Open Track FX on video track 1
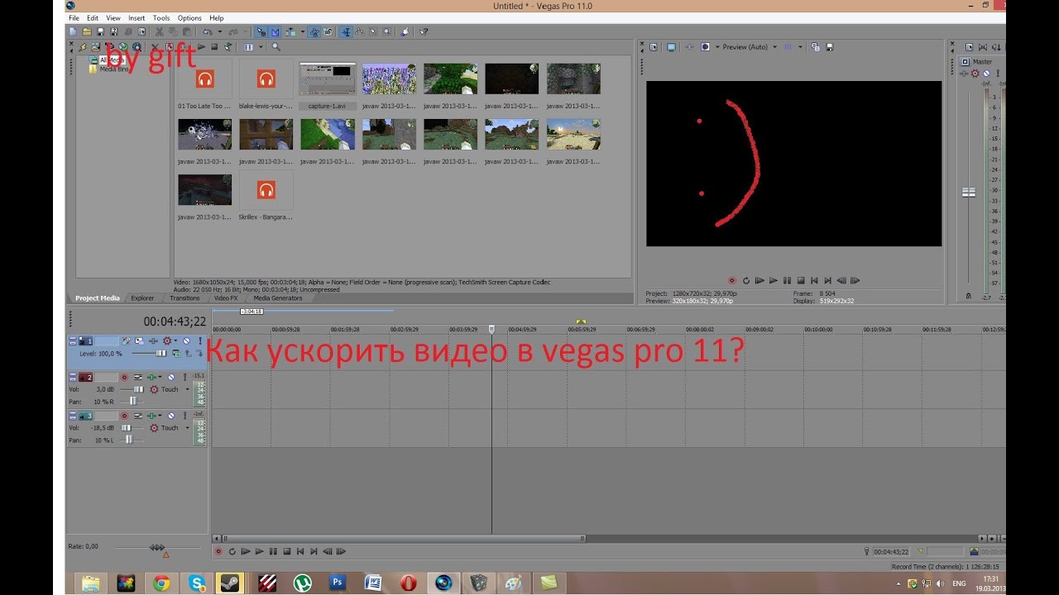Viewport: 1059px width, 595px height. click(x=153, y=340)
